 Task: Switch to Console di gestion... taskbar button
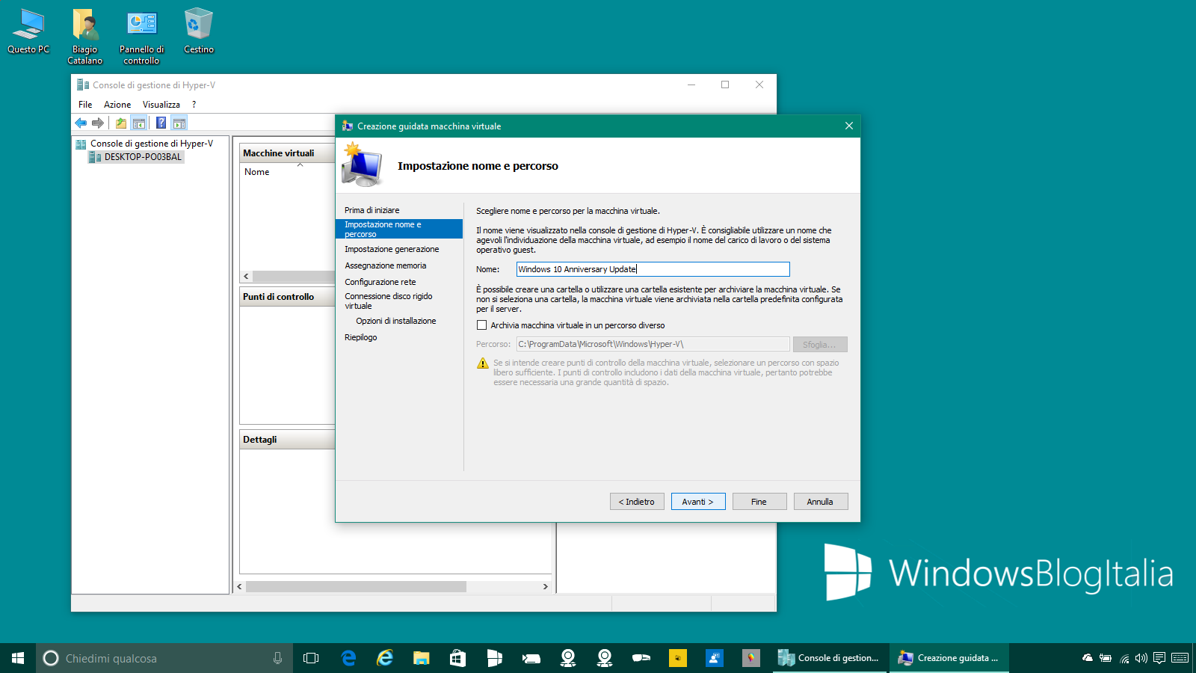[830, 658]
